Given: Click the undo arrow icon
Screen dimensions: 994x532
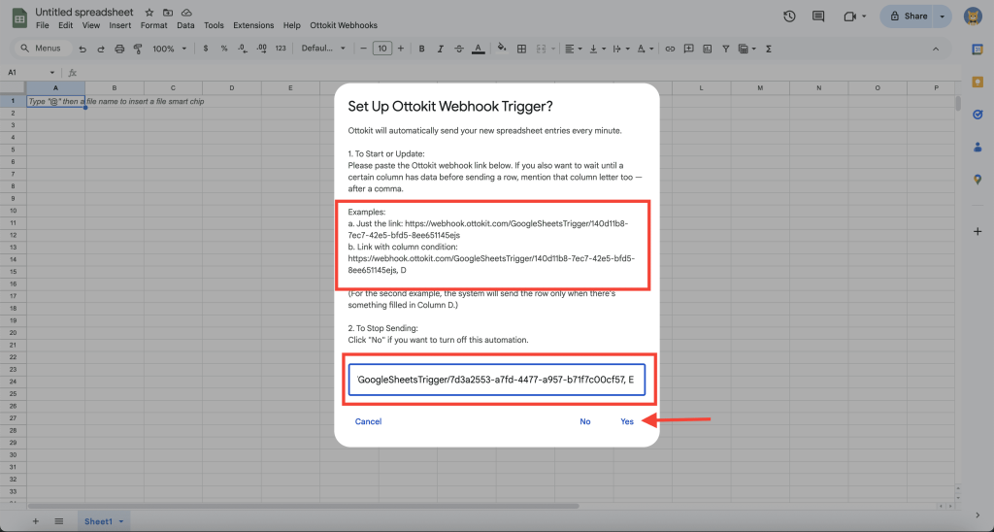Looking at the screenshot, I should [x=83, y=49].
